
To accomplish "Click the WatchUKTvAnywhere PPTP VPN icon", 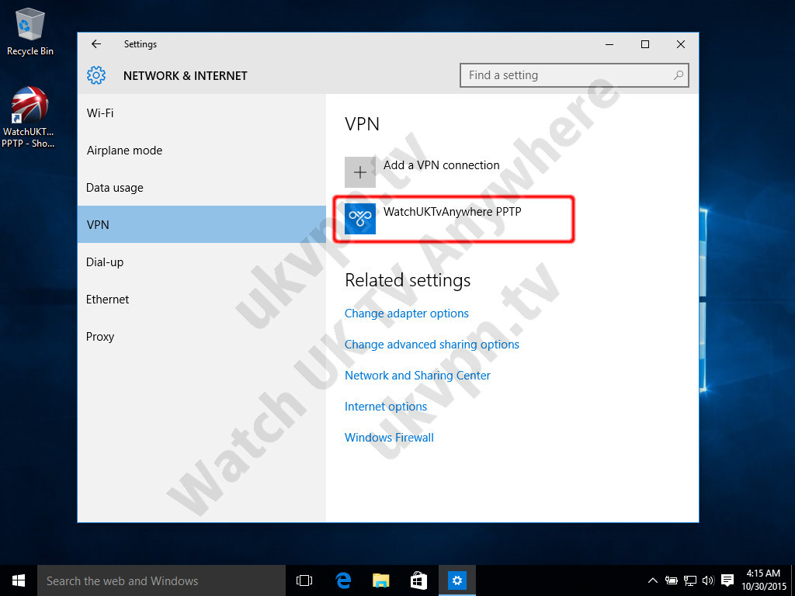I will coord(360,218).
